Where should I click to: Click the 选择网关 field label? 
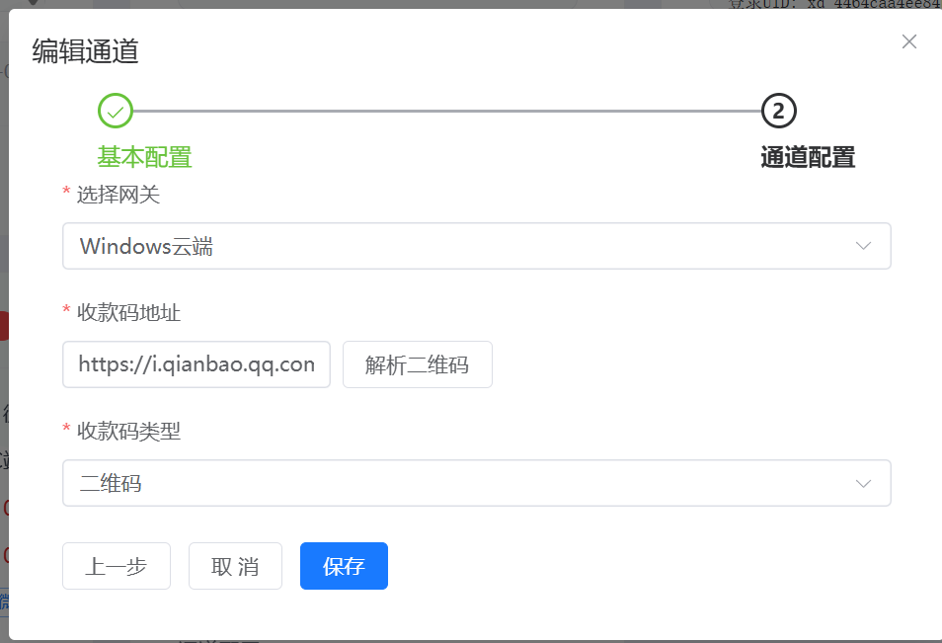[x=118, y=195]
